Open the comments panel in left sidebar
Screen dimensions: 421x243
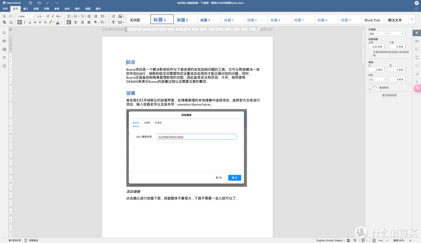tap(4, 41)
